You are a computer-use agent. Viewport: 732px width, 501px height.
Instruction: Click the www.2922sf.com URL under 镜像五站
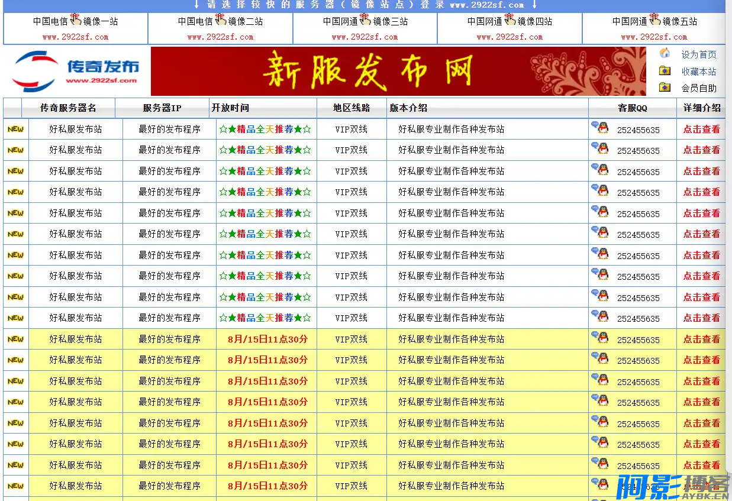tap(654, 37)
